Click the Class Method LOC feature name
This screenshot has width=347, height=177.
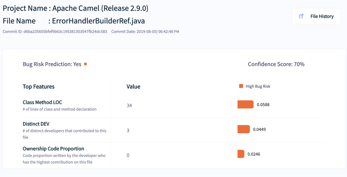(42, 102)
